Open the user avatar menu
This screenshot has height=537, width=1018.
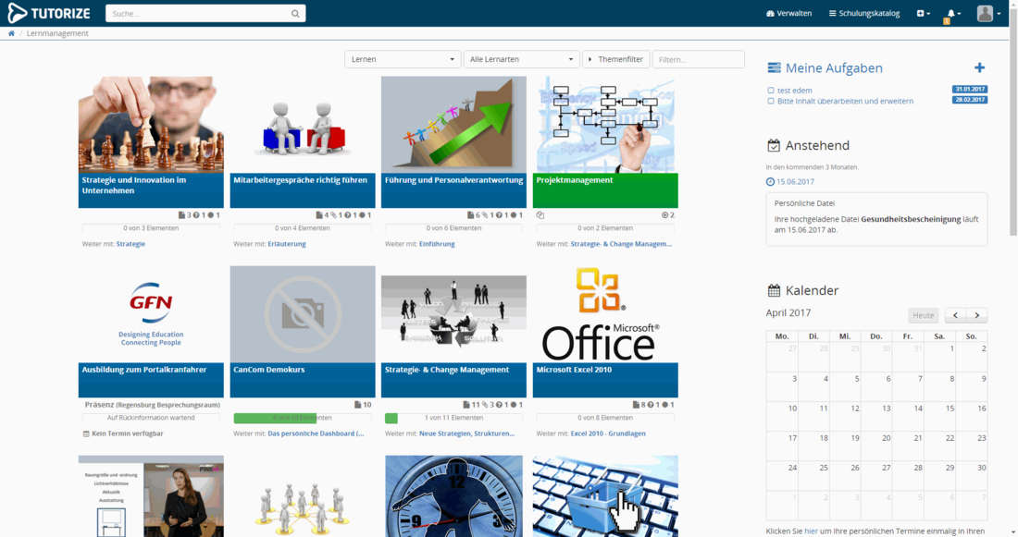pyautogui.click(x=988, y=14)
